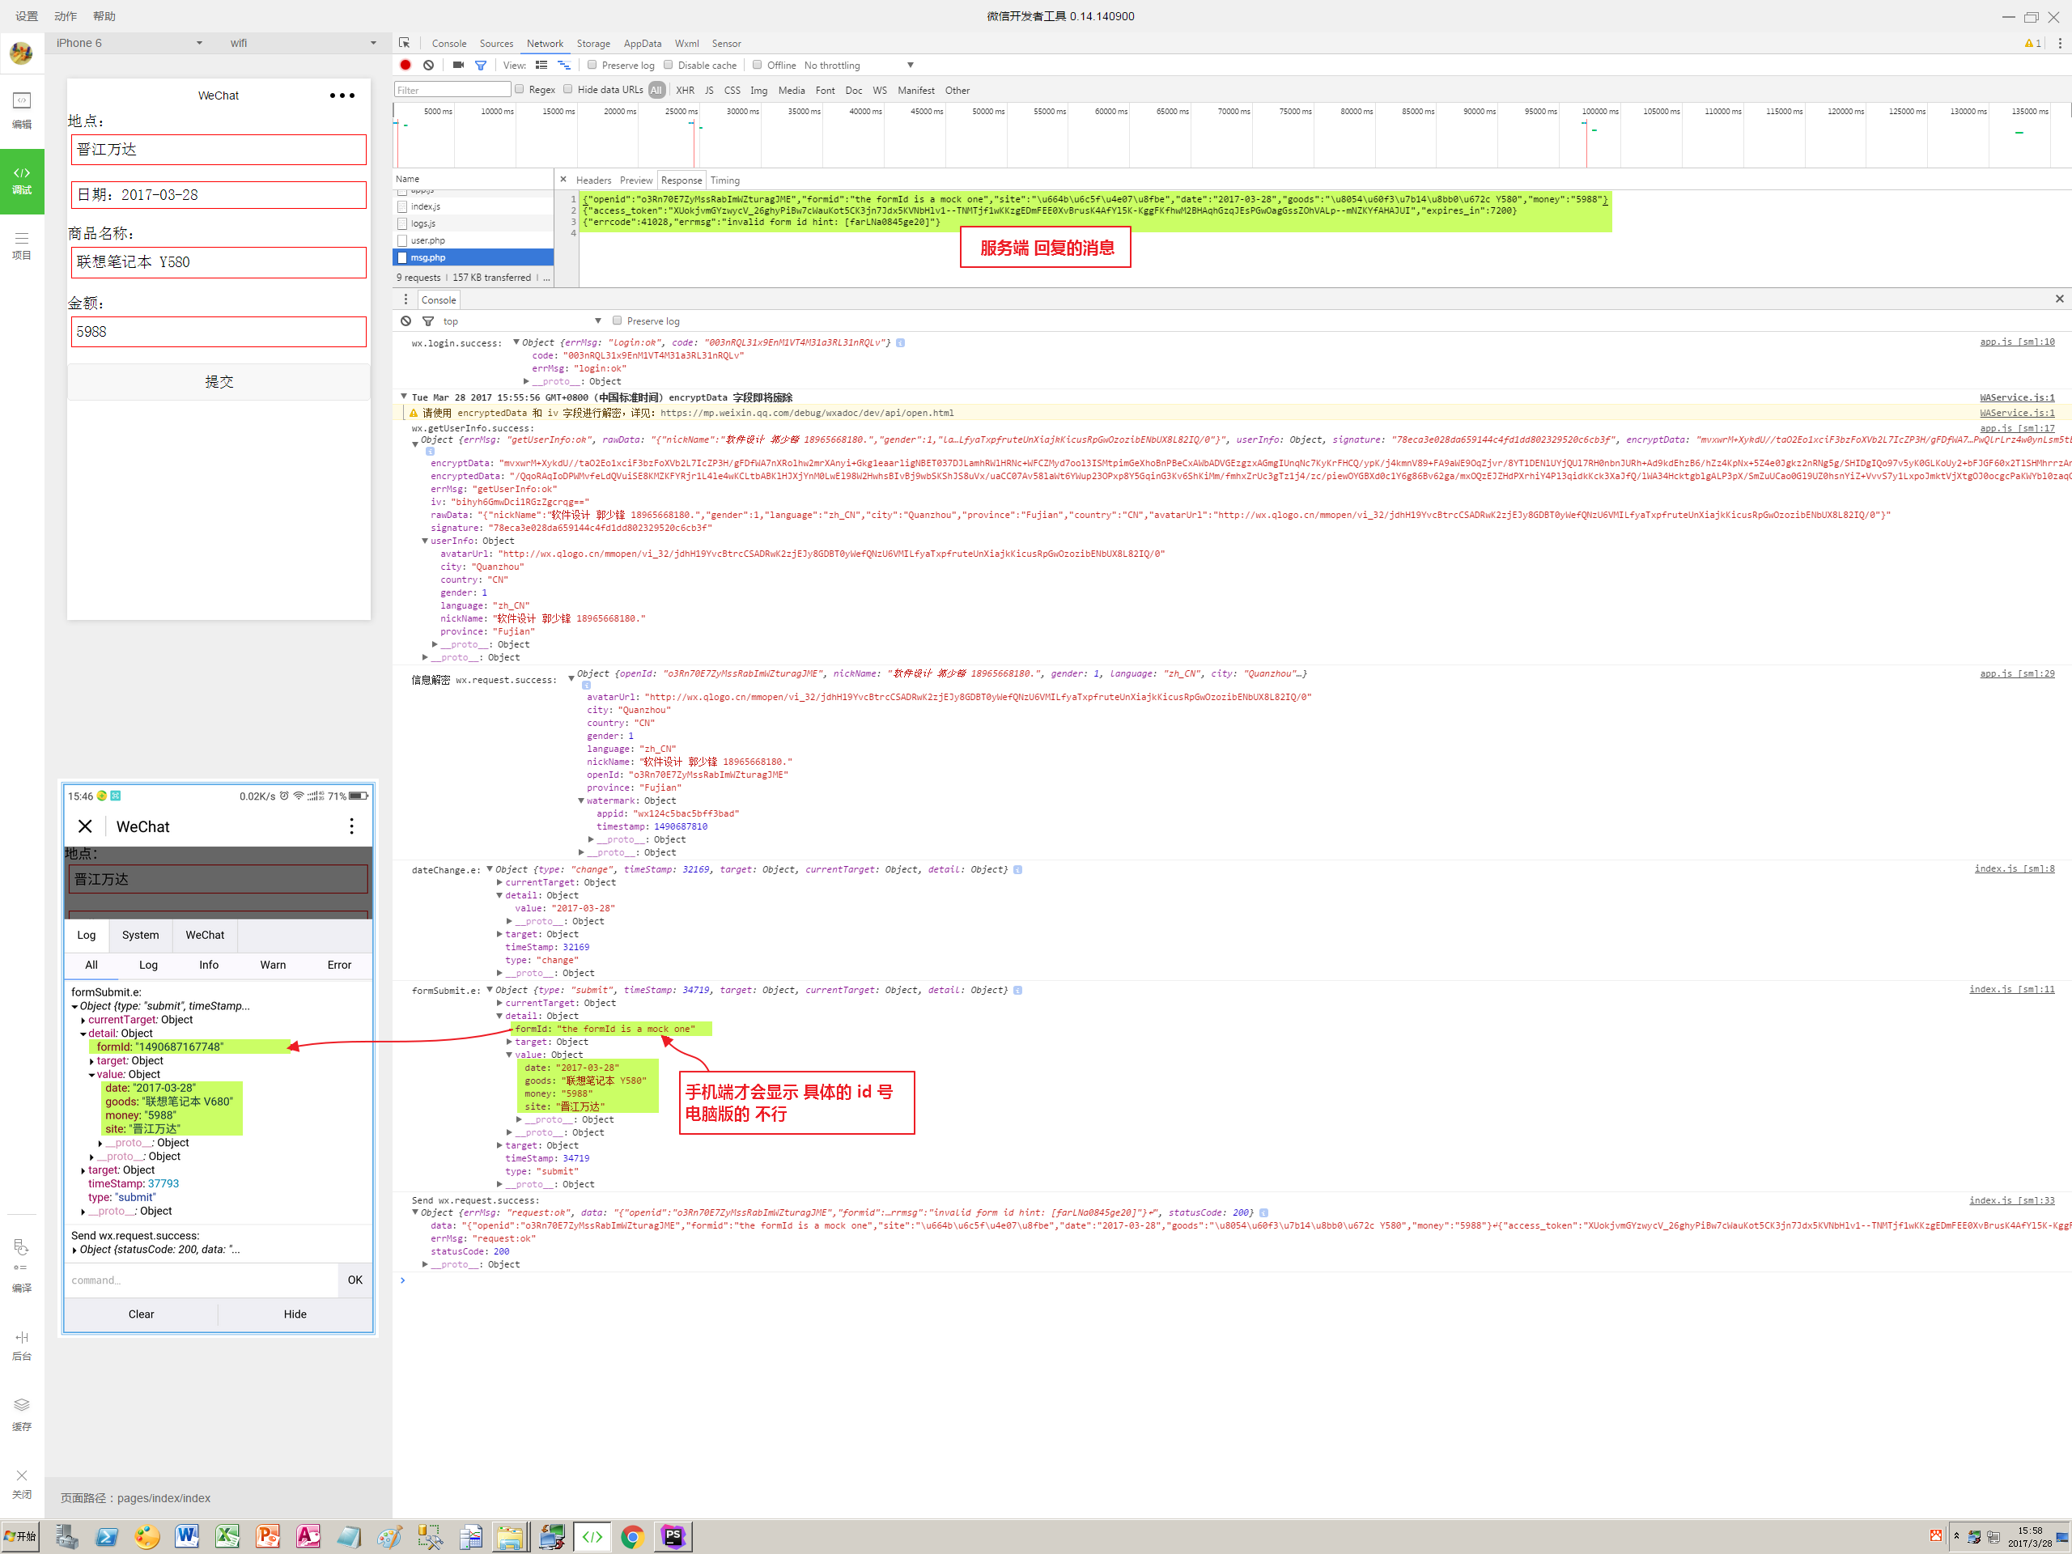Open the Wxml tab
The height and width of the screenshot is (1554, 2072).
tap(686, 43)
